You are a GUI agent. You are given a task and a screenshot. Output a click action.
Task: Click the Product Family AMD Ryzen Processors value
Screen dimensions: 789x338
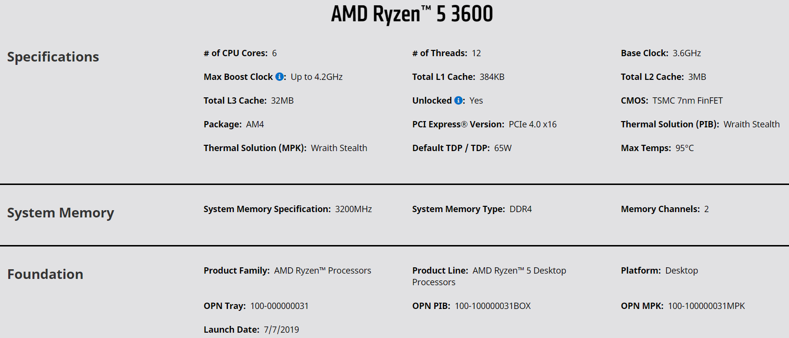pyautogui.click(x=322, y=271)
